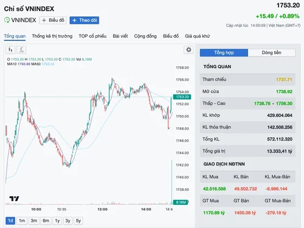Screen dimensions: 304x228
Task: Click the VNINDEX refresh clock icon
Action: tap(7, 20)
